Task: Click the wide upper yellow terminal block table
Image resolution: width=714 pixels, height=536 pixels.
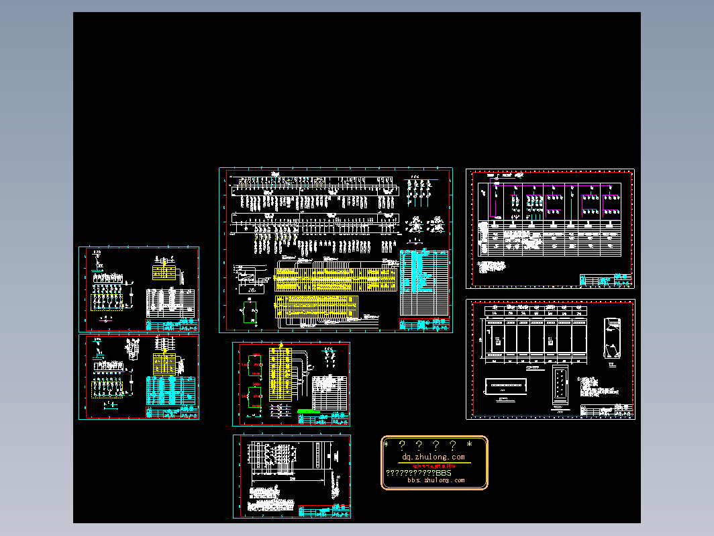Action: pos(336,279)
